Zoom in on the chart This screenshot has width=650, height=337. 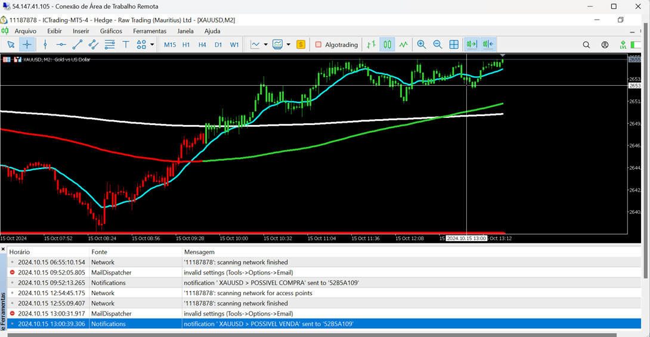point(422,45)
